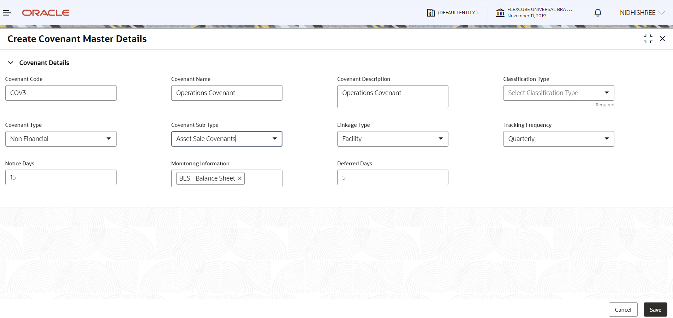This screenshot has height=318, width=673.
Task: Edit the Deferred Days field
Action: click(392, 177)
